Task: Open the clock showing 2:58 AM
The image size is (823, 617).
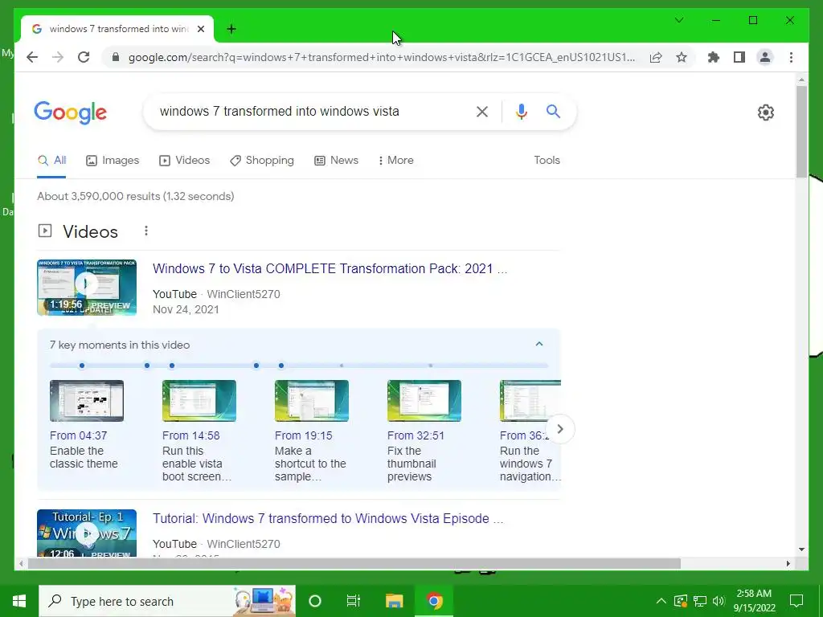Action: click(x=754, y=601)
